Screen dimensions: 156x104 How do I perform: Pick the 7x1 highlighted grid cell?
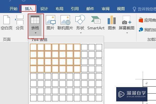point(77,47)
